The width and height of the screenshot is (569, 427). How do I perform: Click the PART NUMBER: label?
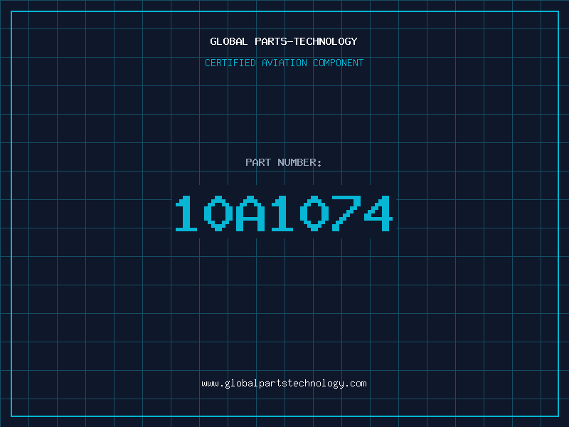[x=284, y=162]
